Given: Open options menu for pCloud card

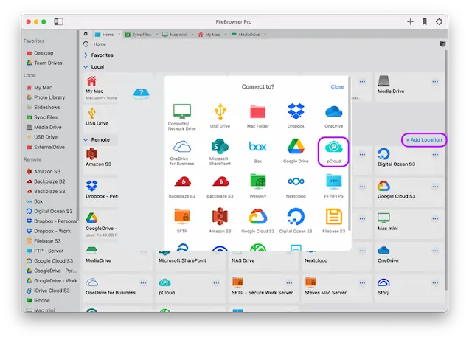Looking at the screenshot, I should (216, 282).
